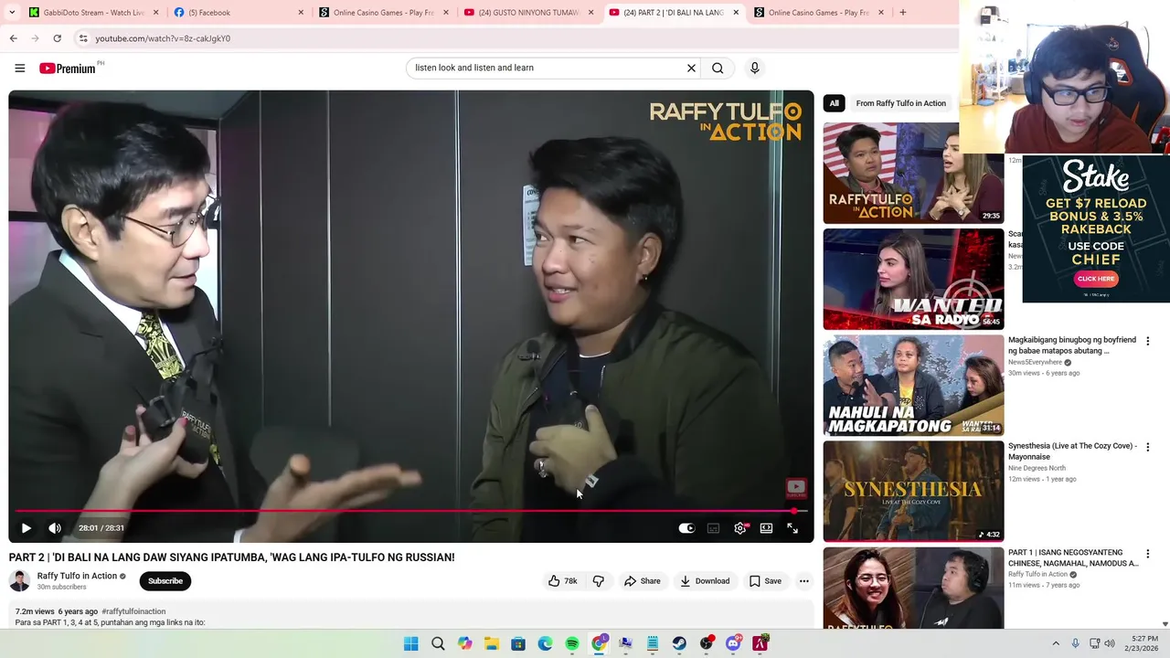1170x658 pixels.
Task: Share this video
Action: 642,581
